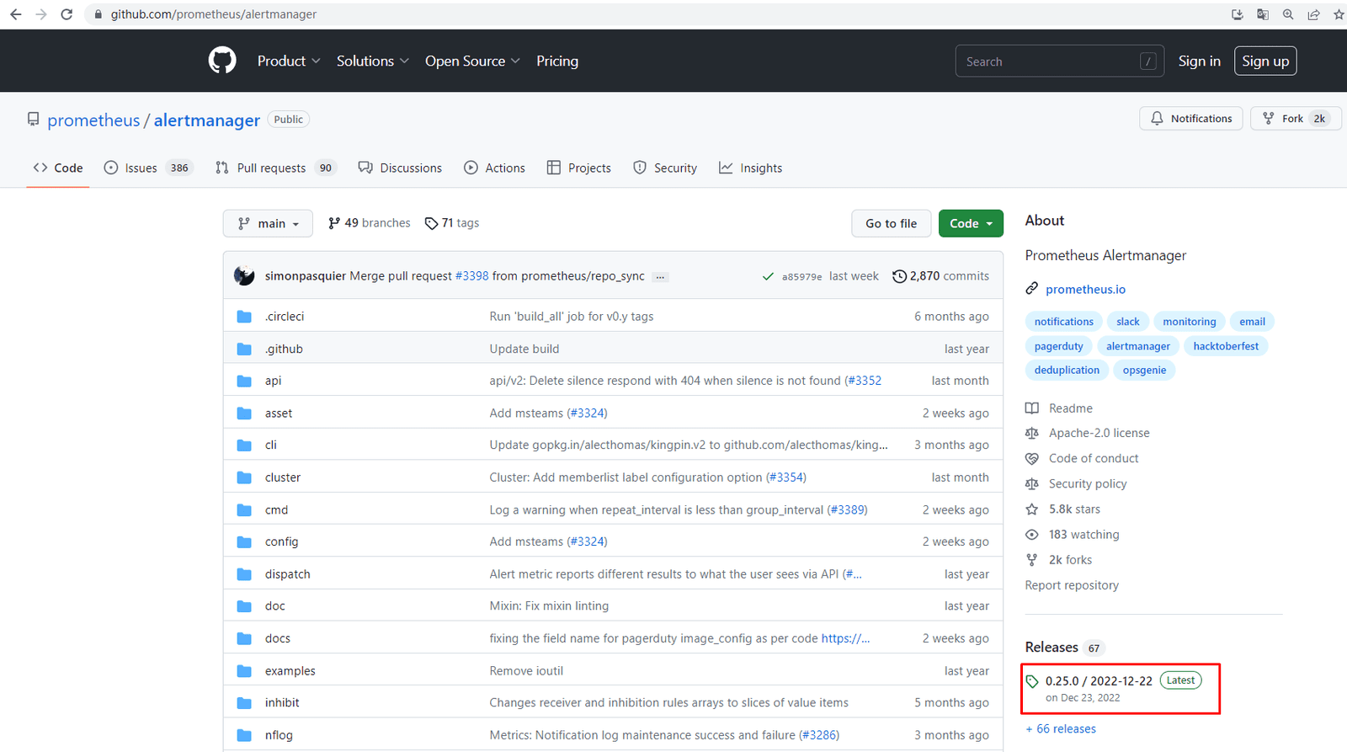Expand the Solutions menu
Viewport: 1347px width, 752px height.
click(373, 61)
